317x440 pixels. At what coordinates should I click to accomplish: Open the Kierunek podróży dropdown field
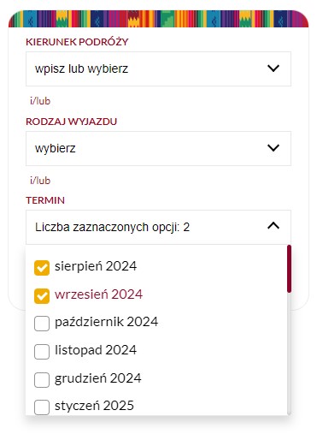click(x=158, y=68)
